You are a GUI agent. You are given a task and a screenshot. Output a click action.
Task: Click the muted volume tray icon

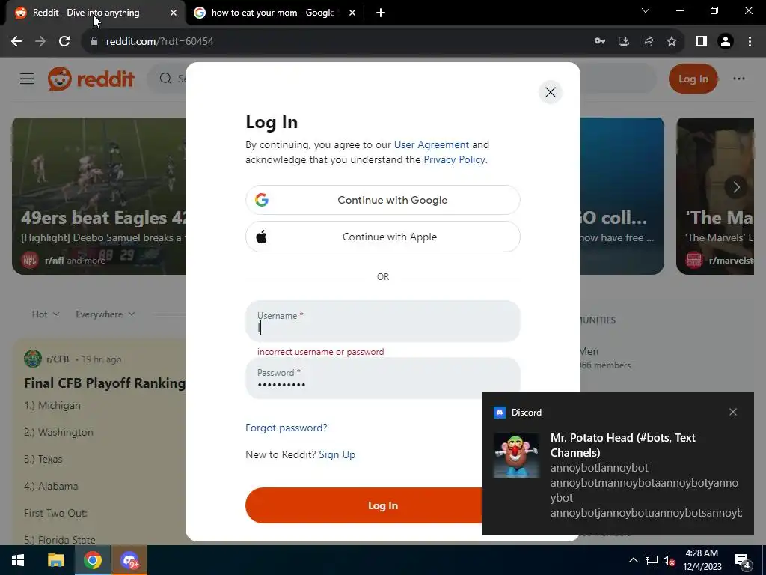669,560
